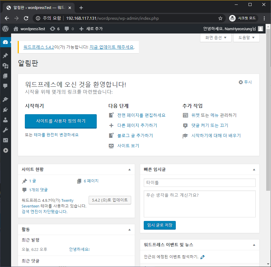This screenshot has height=267, width=271.
Task: Open the Appearance brush icon in sidebar
Action: (x=5, y=99)
